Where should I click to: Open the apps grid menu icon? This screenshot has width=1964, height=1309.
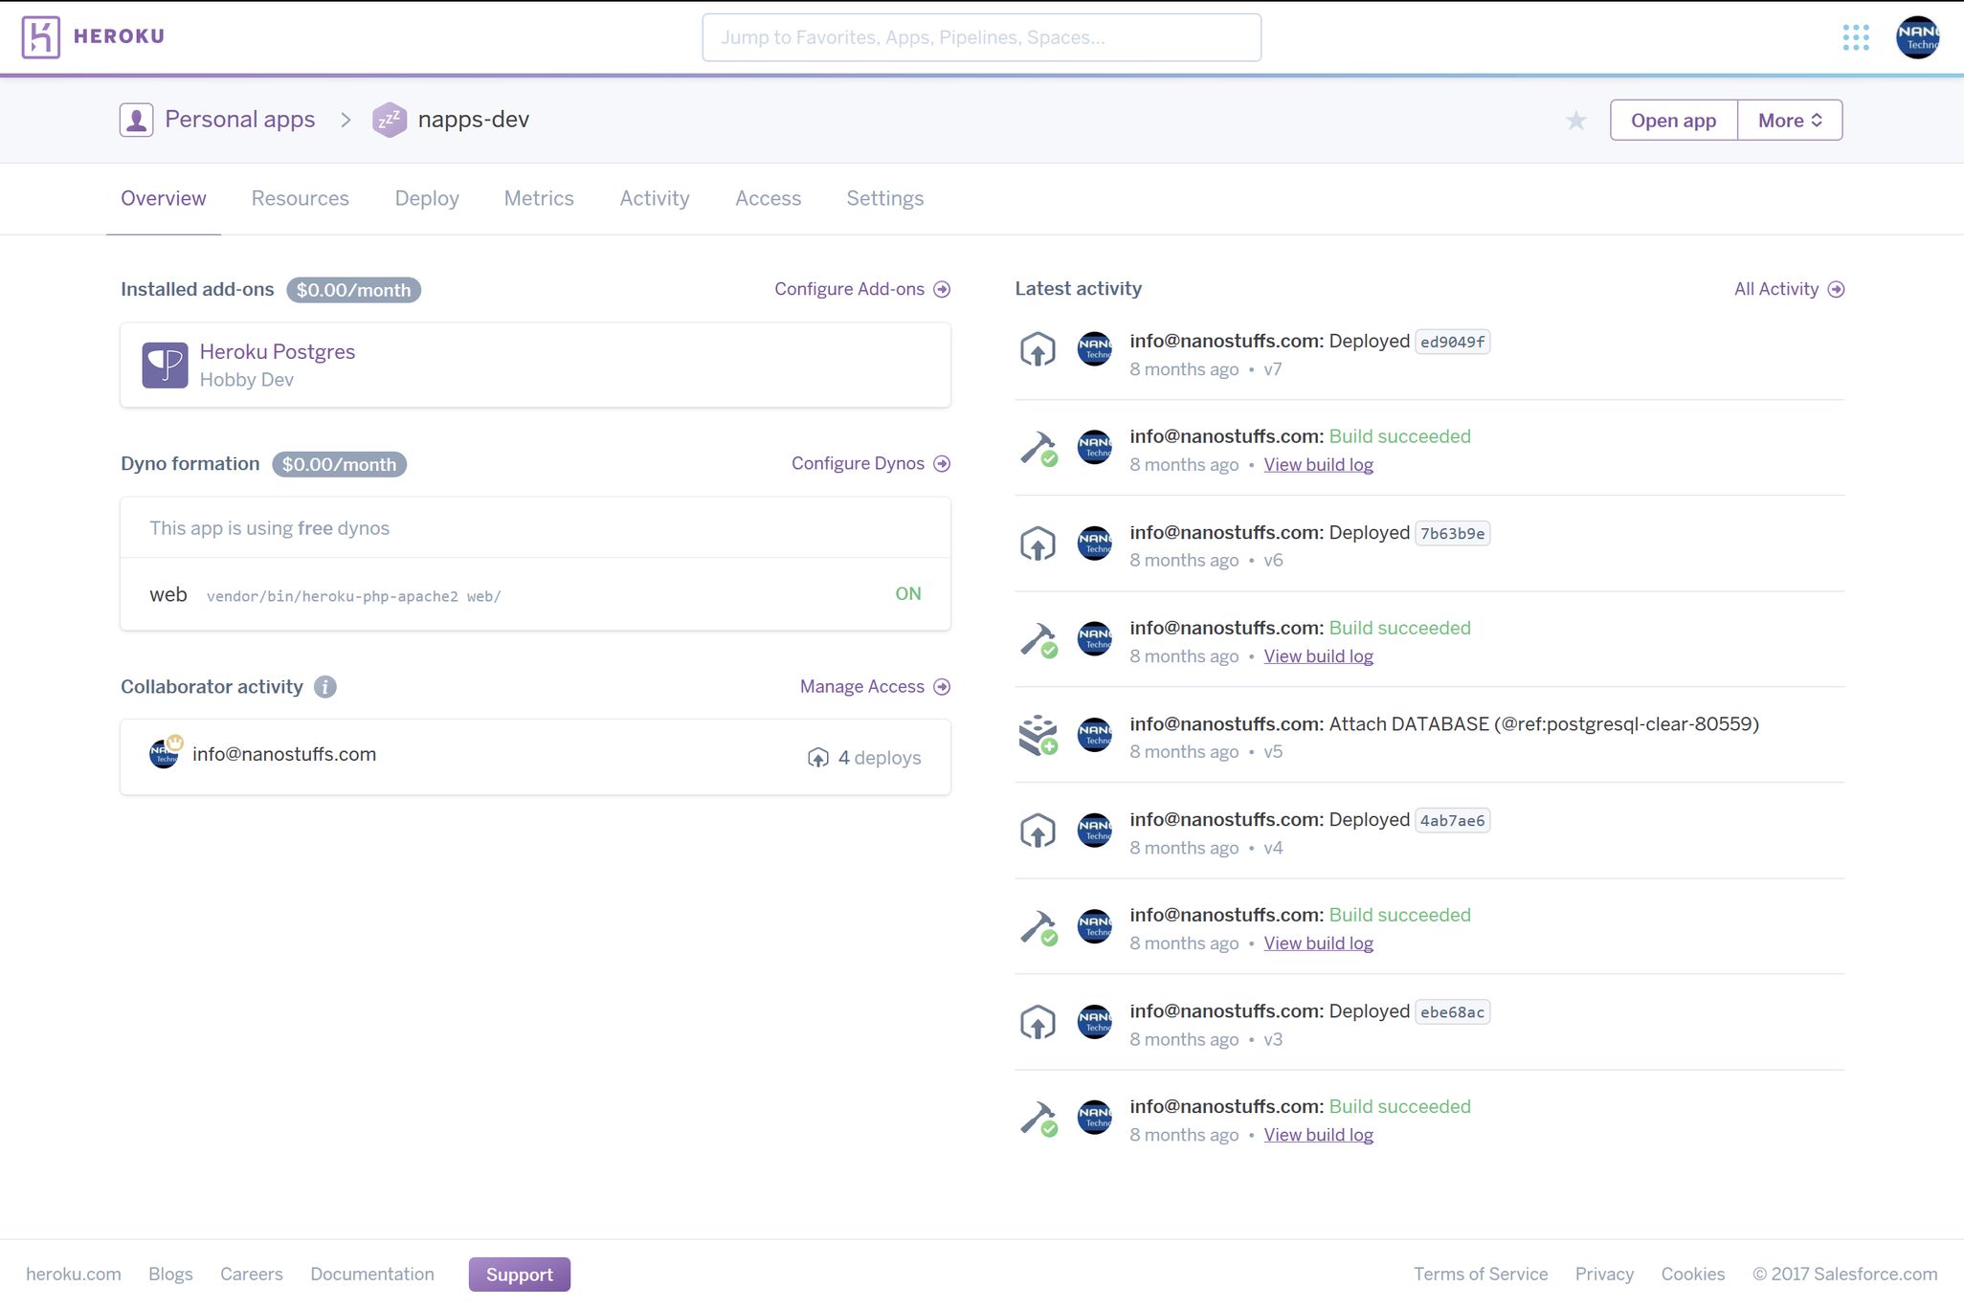pos(1855,37)
